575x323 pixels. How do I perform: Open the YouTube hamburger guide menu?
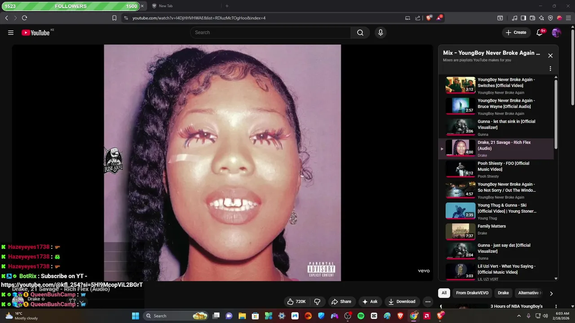[x=11, y=32]
